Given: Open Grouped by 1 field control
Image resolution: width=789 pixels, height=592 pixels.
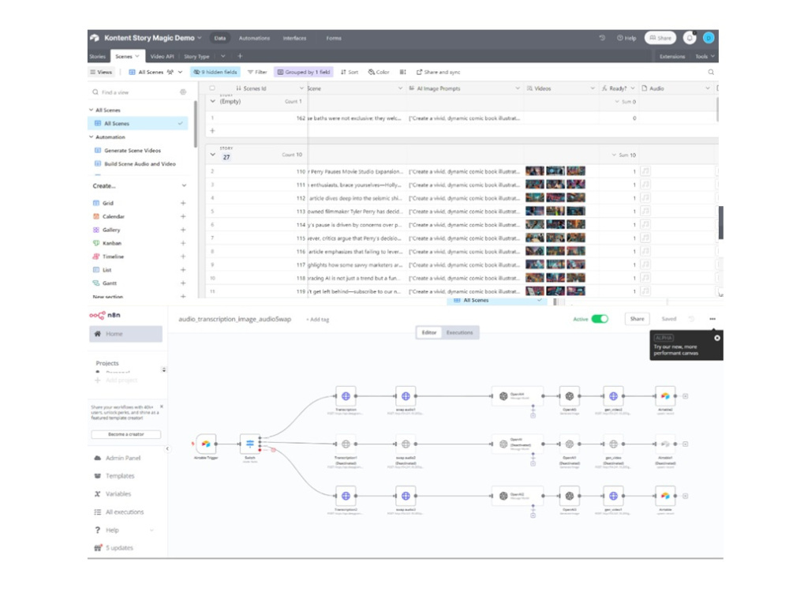Looking at the screenshot, I should click(x=304, y=72).
